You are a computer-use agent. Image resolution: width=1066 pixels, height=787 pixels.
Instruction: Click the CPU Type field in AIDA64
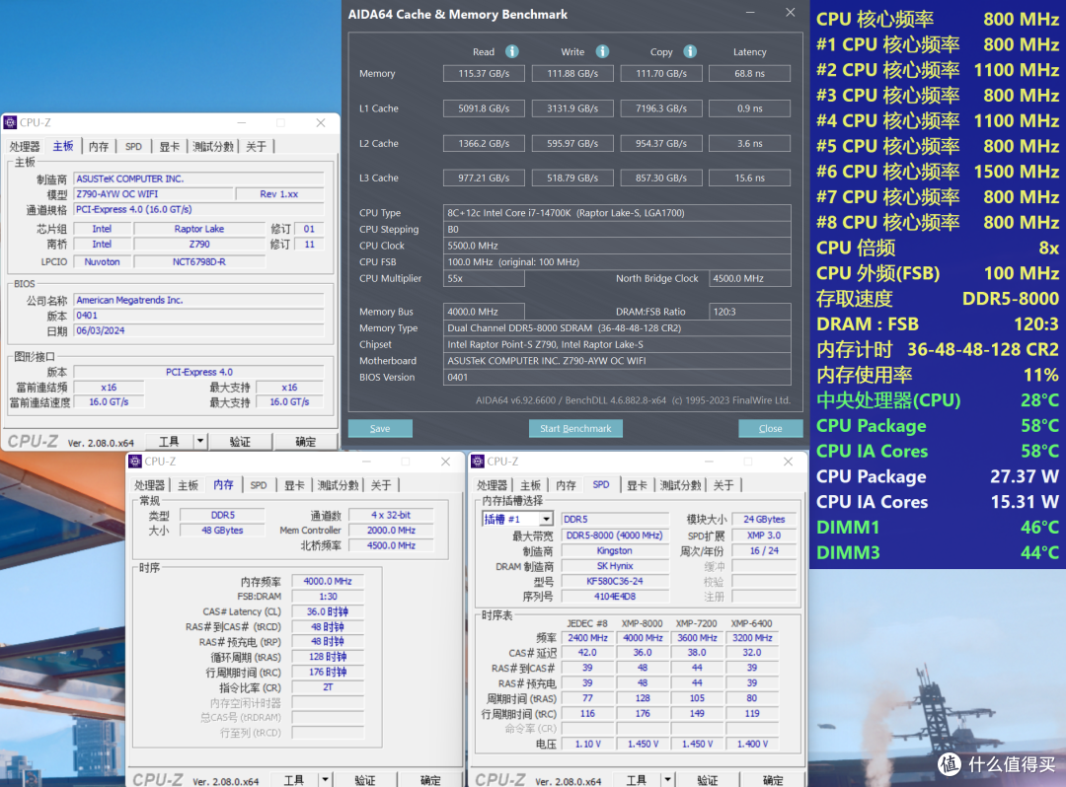point(617,213)
